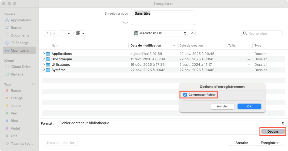
Task: Click the back navigation arrow
Action: 47,33
